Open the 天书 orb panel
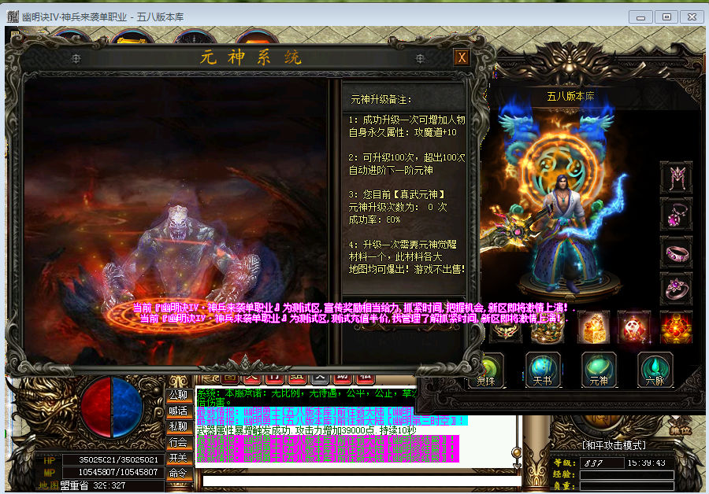 click(543, 370)
